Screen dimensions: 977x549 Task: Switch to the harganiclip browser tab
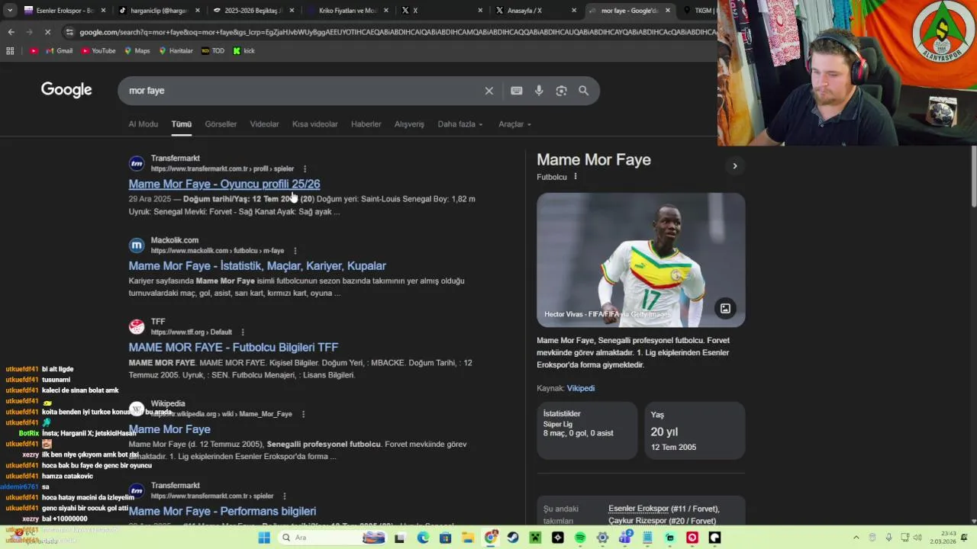(158, 11)
